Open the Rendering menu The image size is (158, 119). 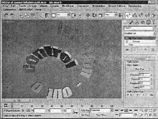click(x=135, y=6)
